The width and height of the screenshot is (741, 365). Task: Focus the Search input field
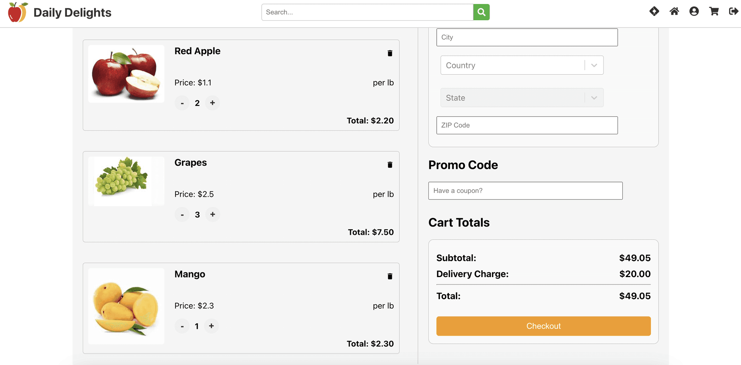(367, 12)
